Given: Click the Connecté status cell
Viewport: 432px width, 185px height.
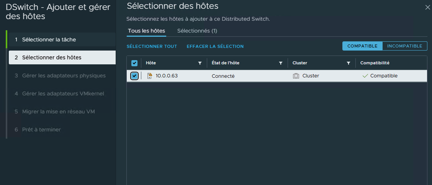Looking at the screenshot, I should [223, 76].
